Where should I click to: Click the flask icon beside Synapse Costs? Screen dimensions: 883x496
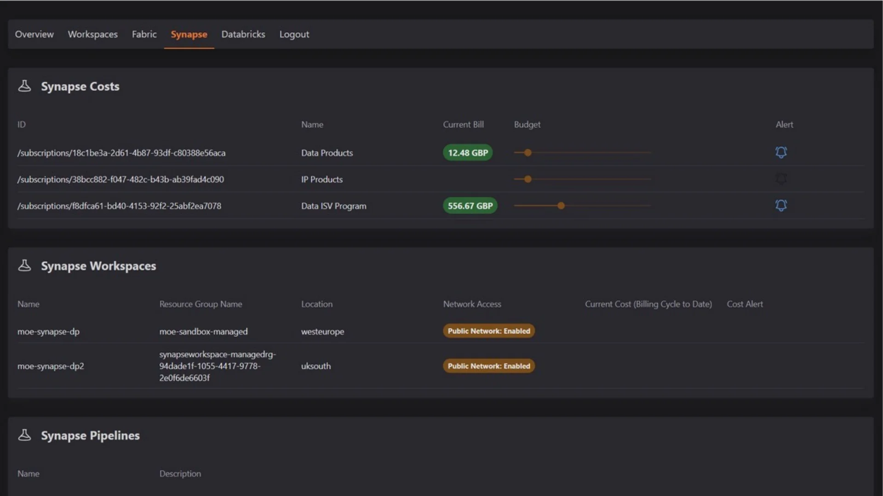[x=24, y=86]
